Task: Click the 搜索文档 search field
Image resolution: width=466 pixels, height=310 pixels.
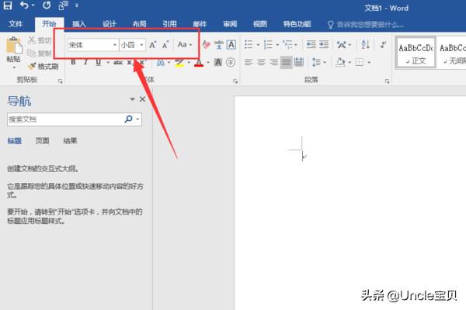Action: (x=65, y=120)
